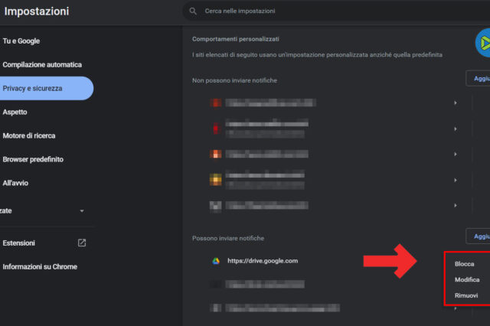Click the orange favicon of third blocked site

pyautogui.click(x=216, y=154)
